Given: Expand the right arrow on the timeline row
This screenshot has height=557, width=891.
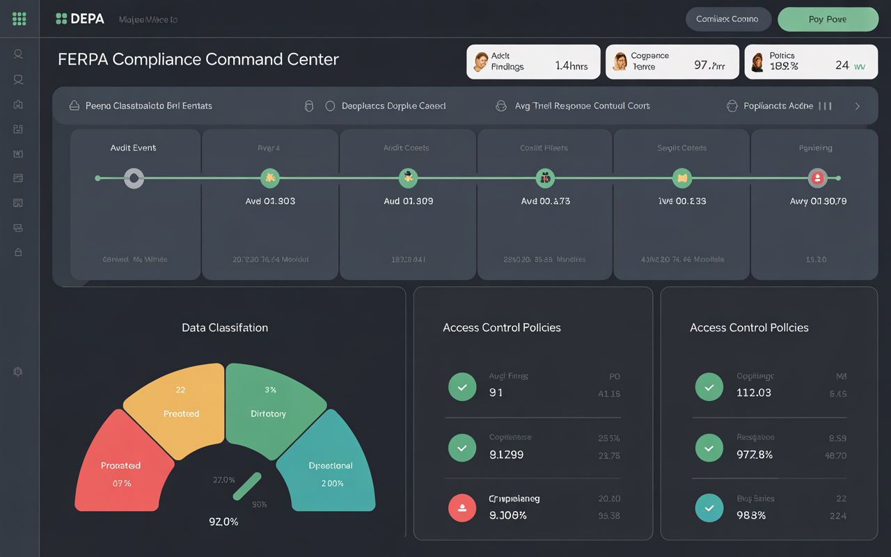Looking at the screenshot, I should coord(858,106).
